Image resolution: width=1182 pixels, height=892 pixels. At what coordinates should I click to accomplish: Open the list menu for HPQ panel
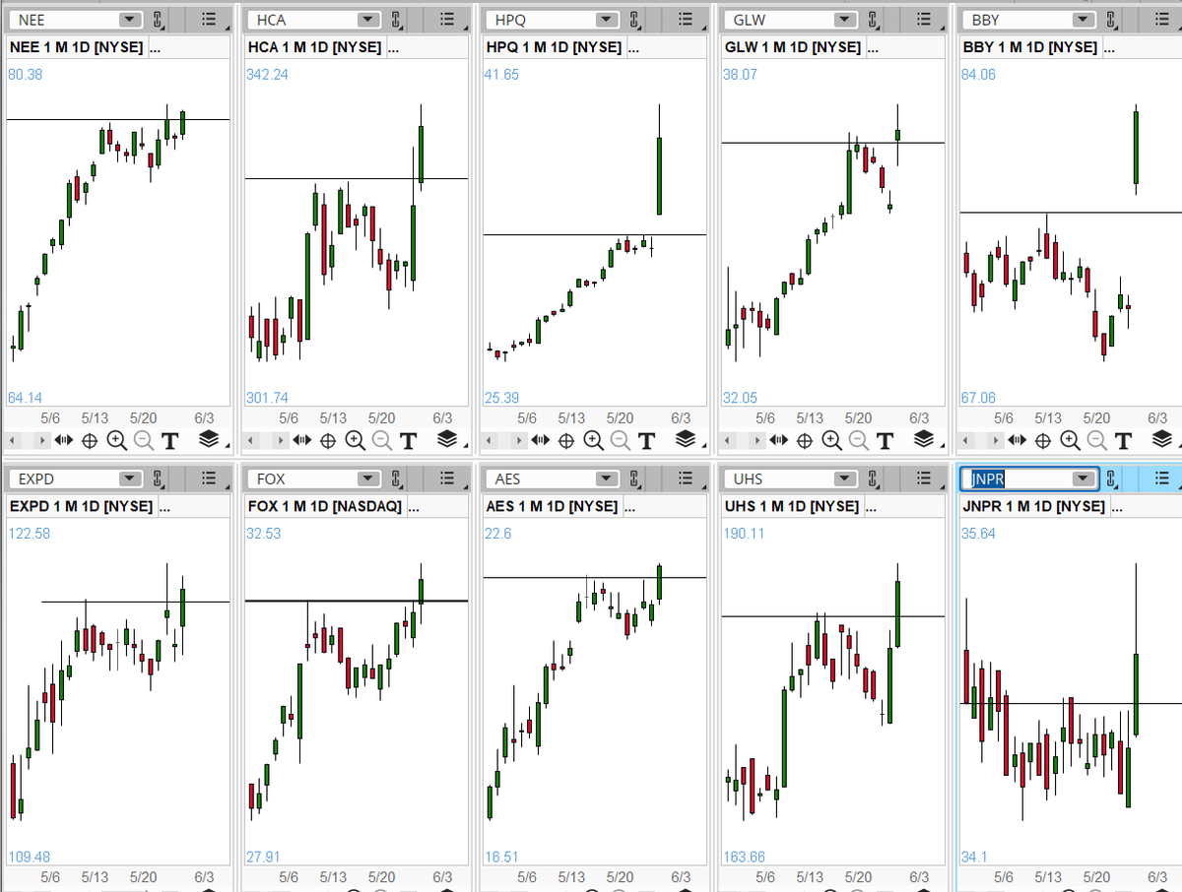pos(685,20)
